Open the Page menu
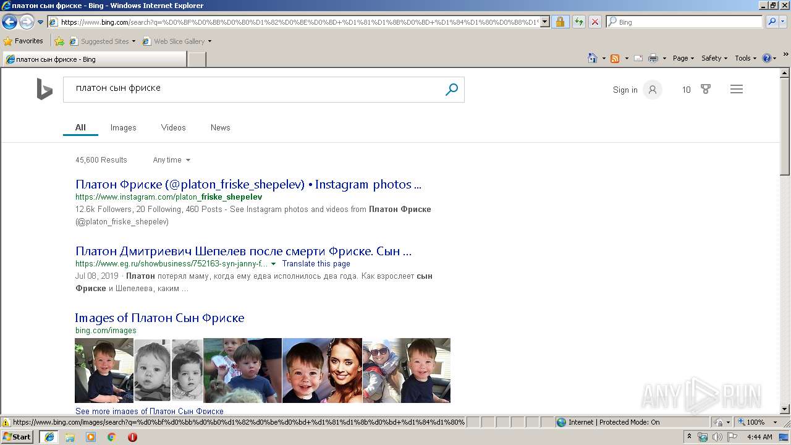The image size is (791, 445). tap(683, 58)
